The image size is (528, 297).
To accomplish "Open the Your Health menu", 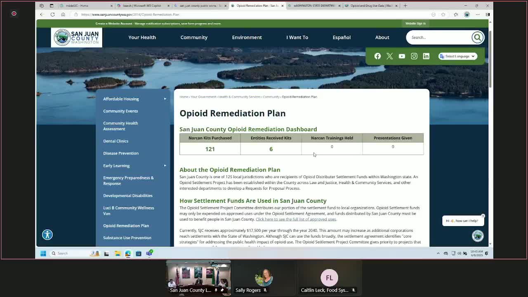I will tap(142, 37).
